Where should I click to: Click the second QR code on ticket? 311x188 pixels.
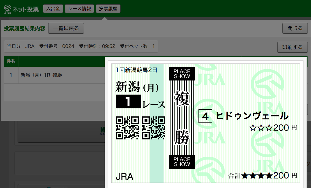154,128
